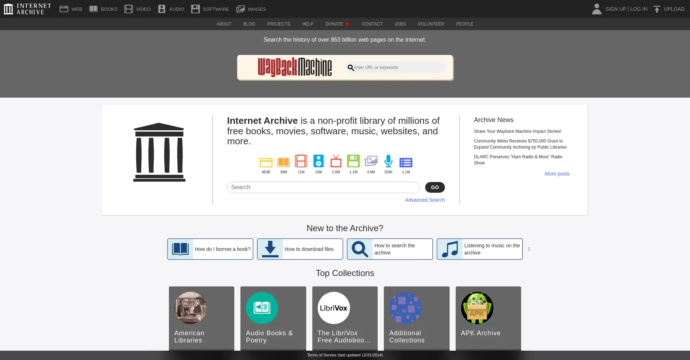Open the PEOPLE menu item
This screenshot has width=690, height=360.
click(x=465, y=24)
